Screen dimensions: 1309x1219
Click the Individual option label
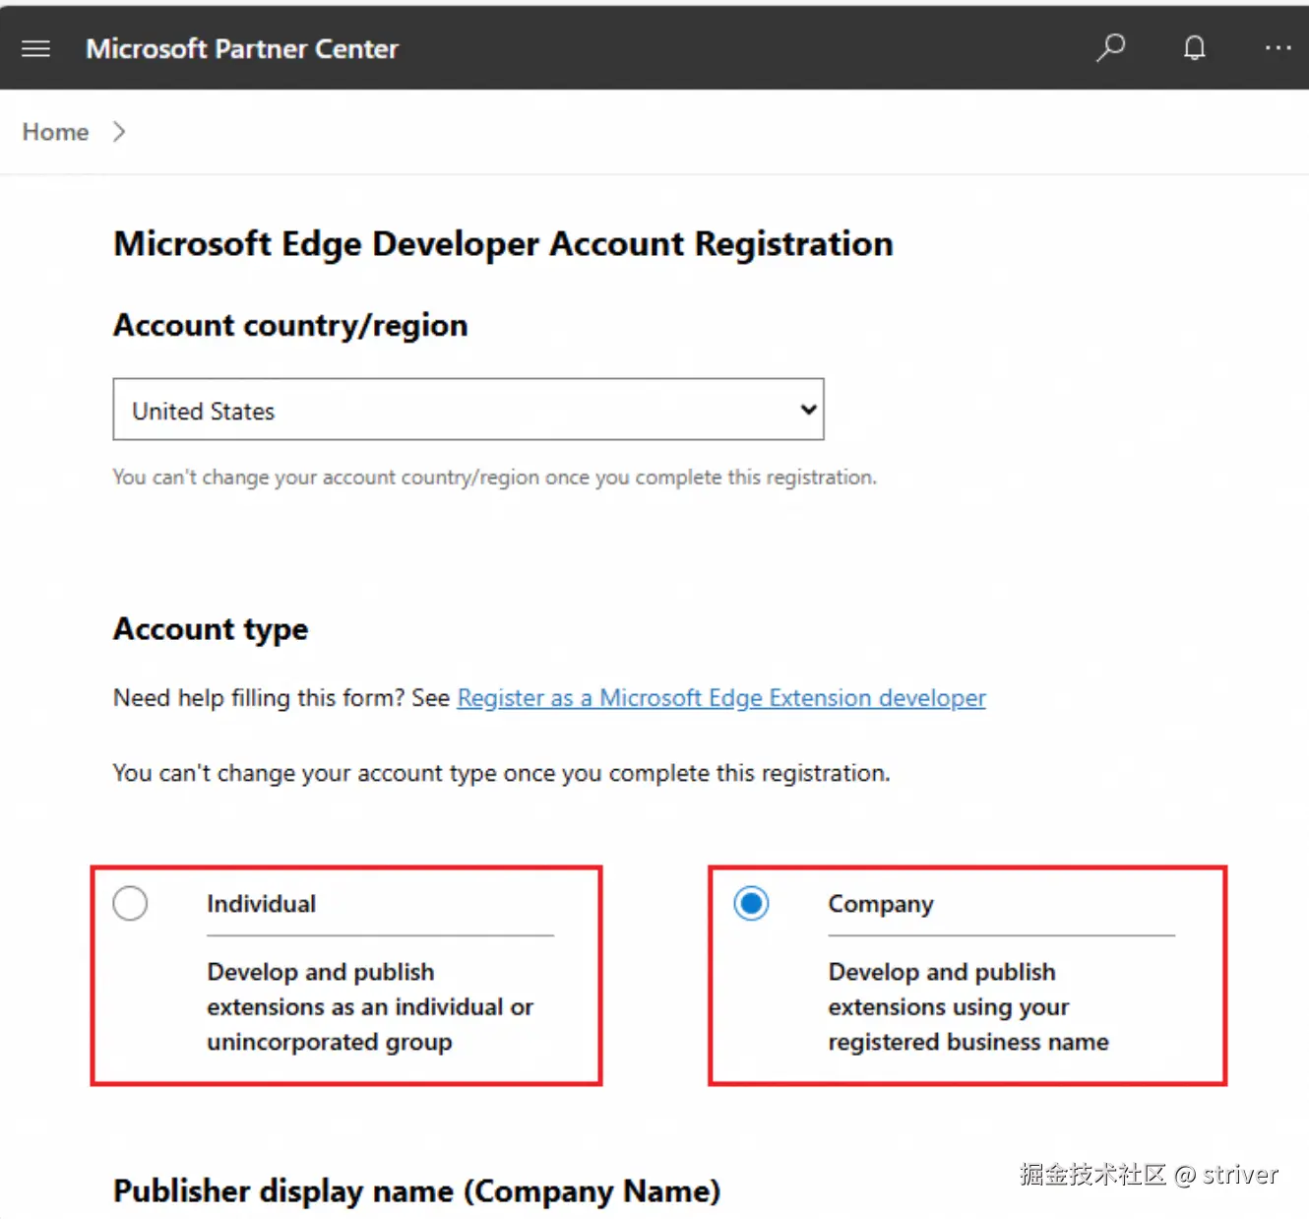pos(262,904)
